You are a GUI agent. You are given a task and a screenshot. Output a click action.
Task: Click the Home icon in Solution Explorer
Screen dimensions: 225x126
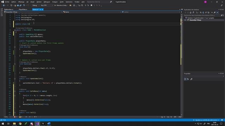(x=191, y=13)
